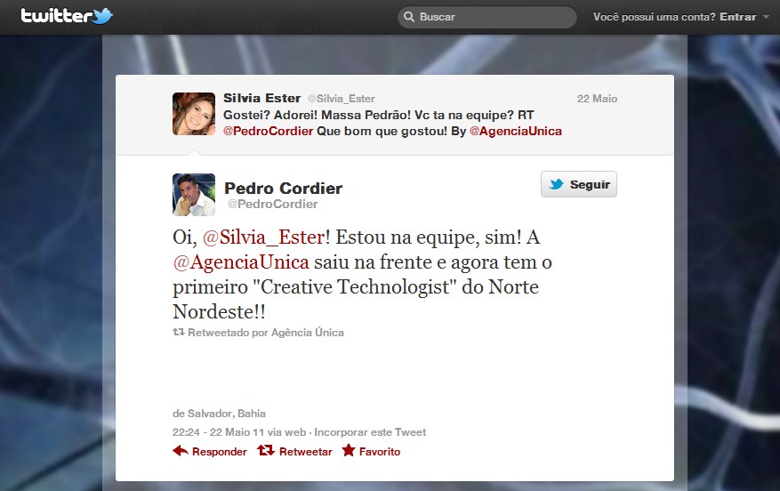Image resolution: width=780 pixels, height=491 pixels.
Task: Open the @Silvia_Ester mention in tweet
Action: tap(263, 237)
